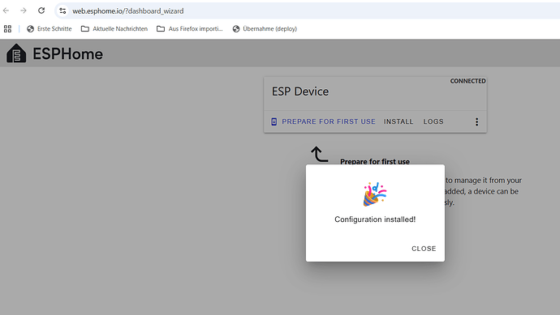Open the ESP Device three-dot menu
This screenshot has height=315, width=560.
point(476,121)
